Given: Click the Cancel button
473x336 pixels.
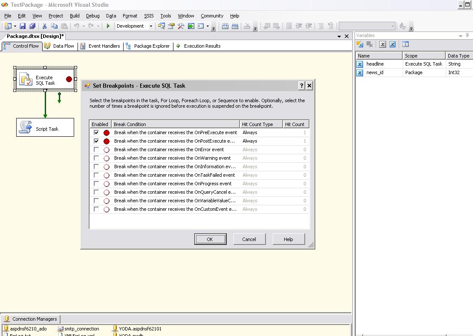Looking at the screenshot, I should (x=249, y=239).
